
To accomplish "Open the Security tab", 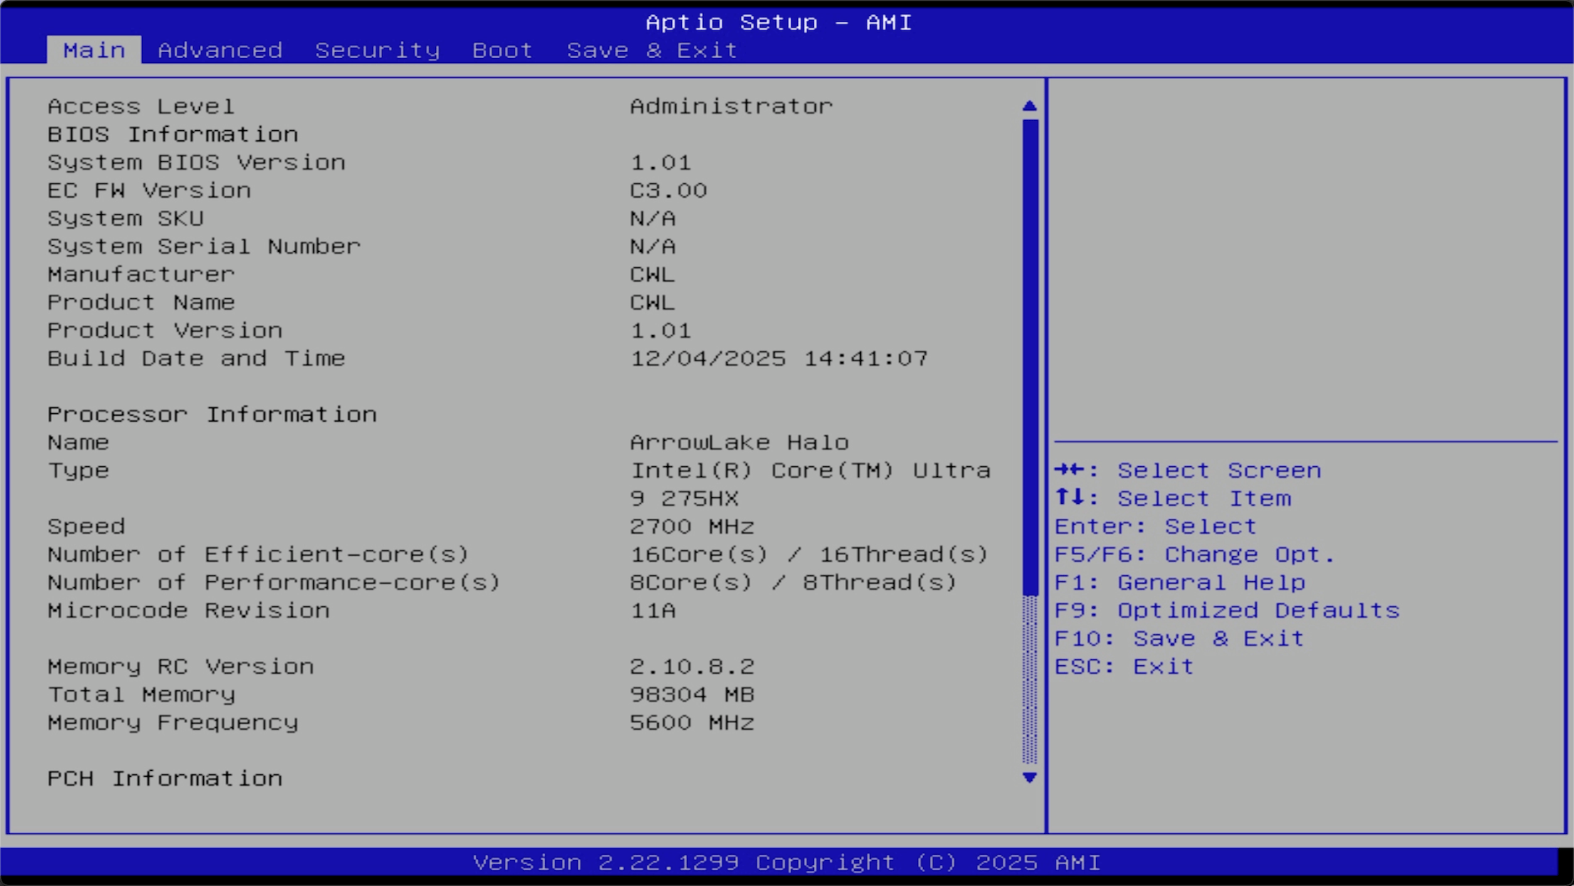I will [x=377, y=50].
